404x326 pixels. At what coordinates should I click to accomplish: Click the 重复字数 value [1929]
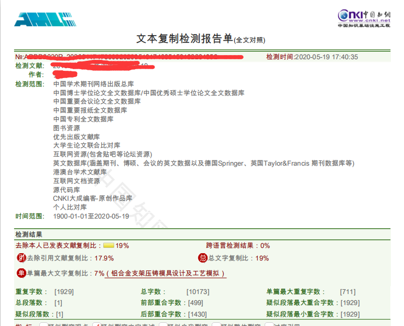click(64, 291)
